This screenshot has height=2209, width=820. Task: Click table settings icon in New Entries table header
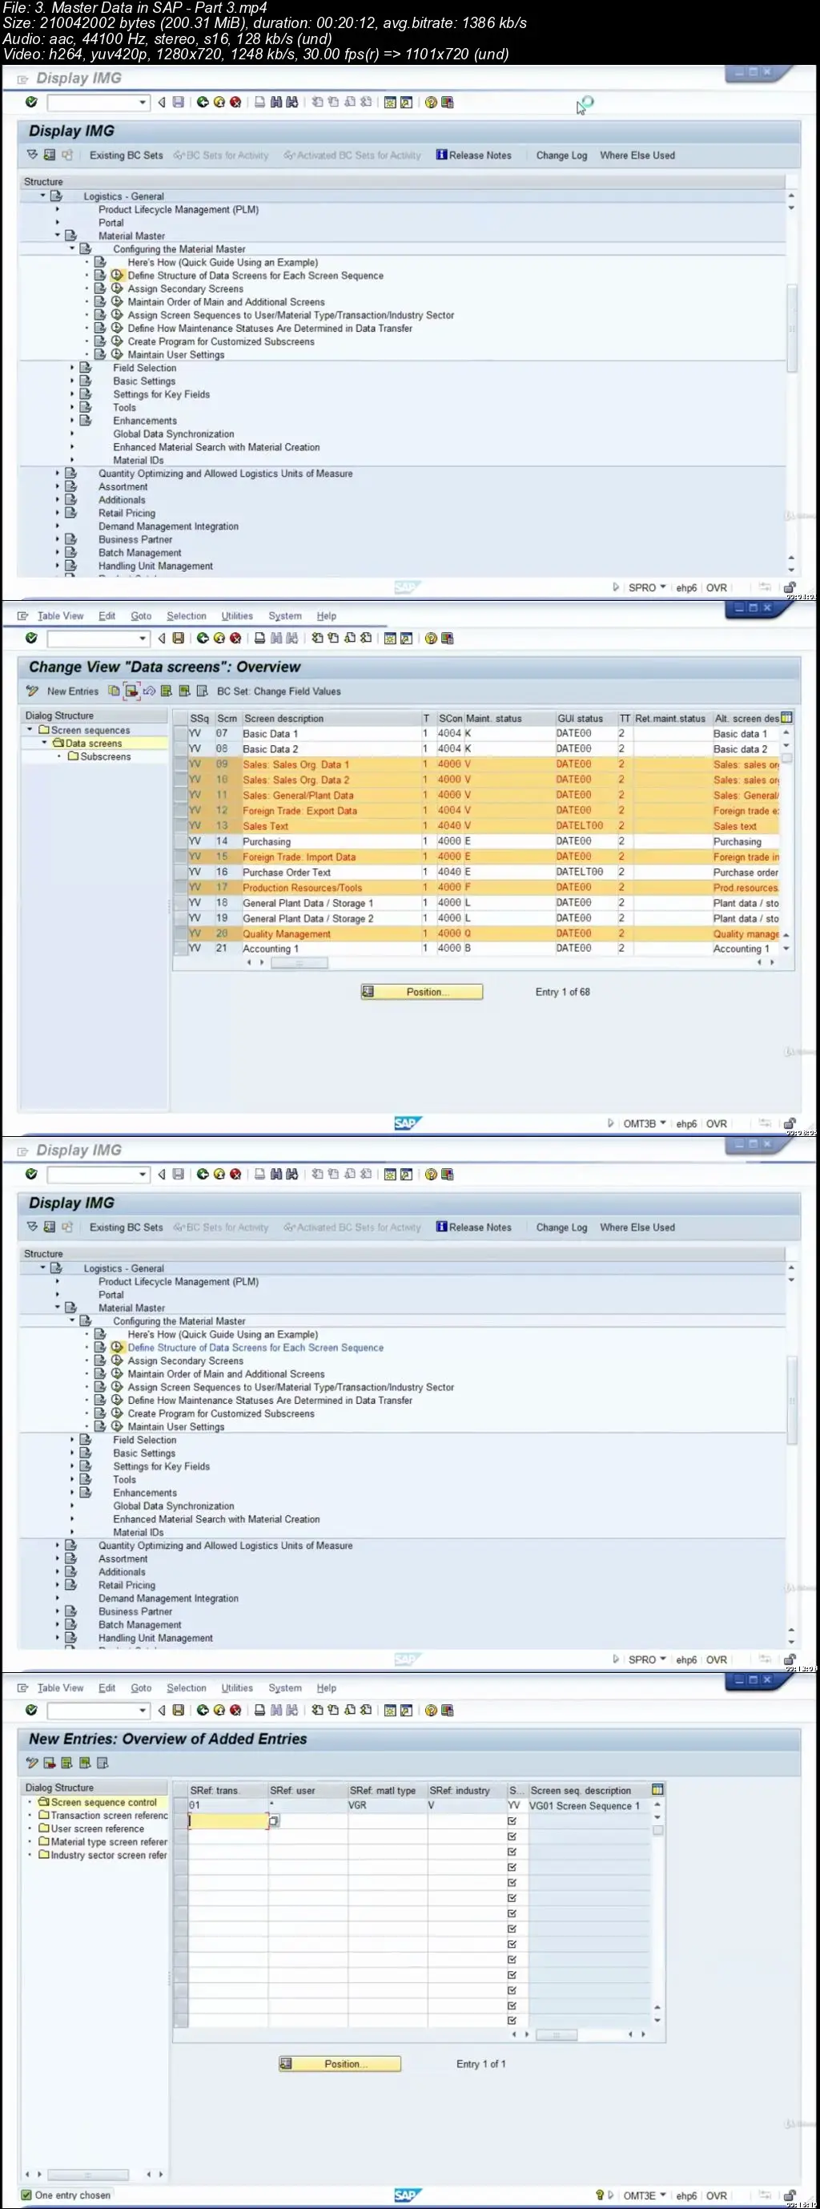pos(657,1790)
